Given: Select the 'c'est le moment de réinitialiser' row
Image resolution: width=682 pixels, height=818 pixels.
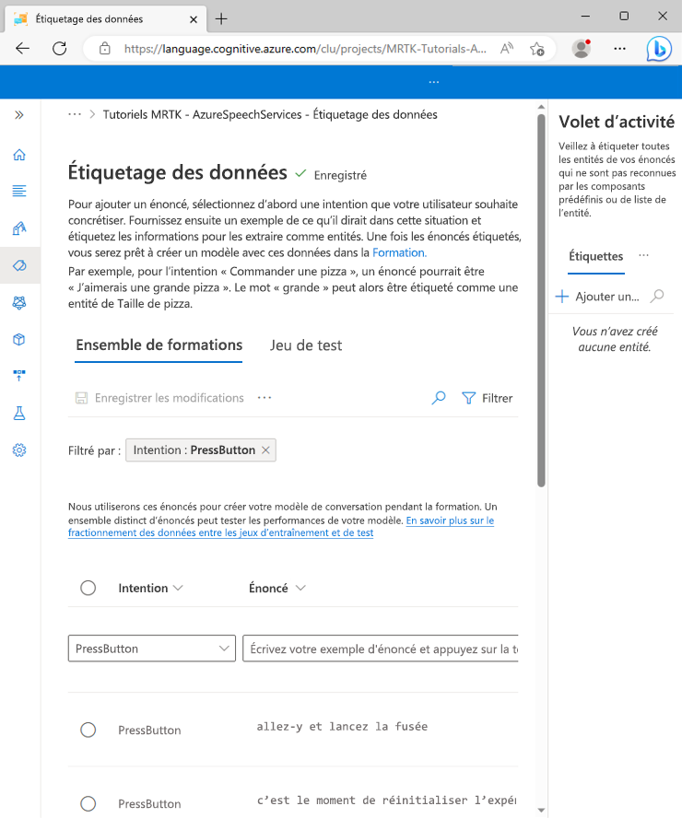Looking at the screenshot, I should pos(88,803).
